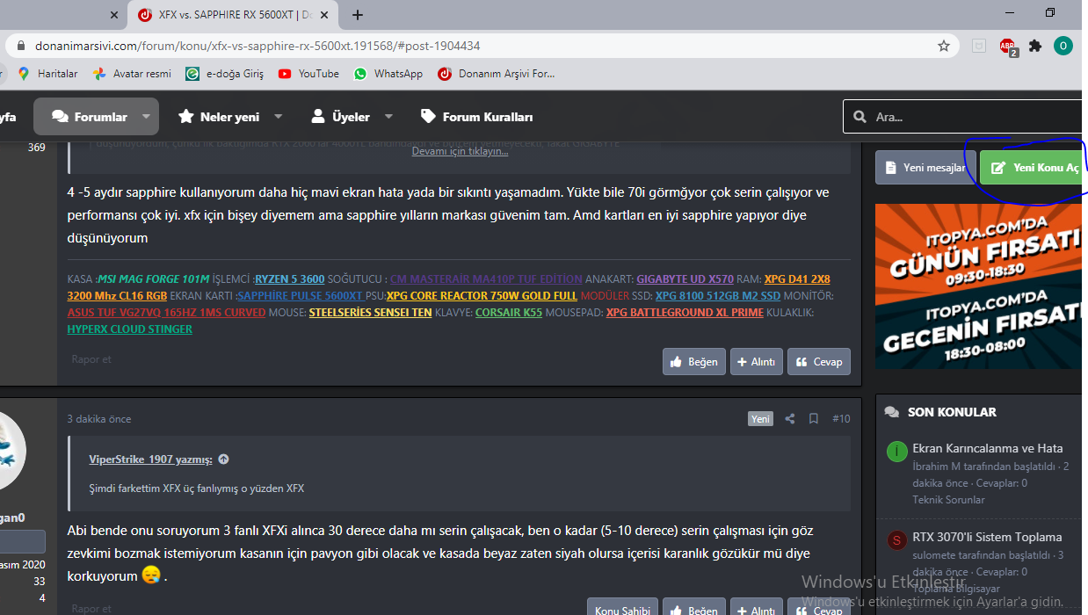Click the lock icon for site information
The width and height of the screenshot is (1088, 615).
(20, 46)
